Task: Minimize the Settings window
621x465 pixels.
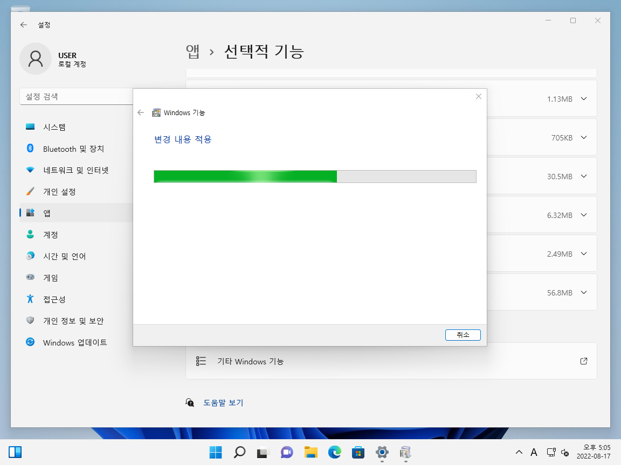Action: pyautogui.click(x=548, y=20)
